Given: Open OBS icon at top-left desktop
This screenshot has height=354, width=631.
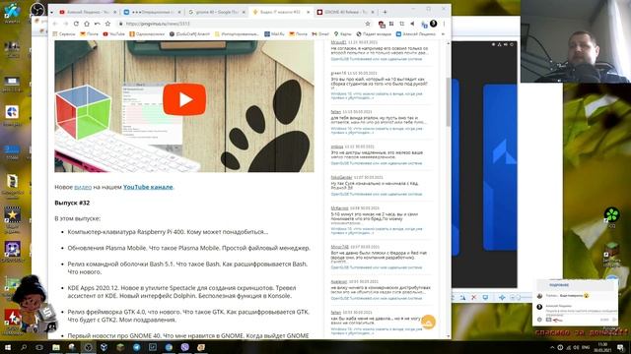Looking at the screenshot, I should click(x=37, y=10).
